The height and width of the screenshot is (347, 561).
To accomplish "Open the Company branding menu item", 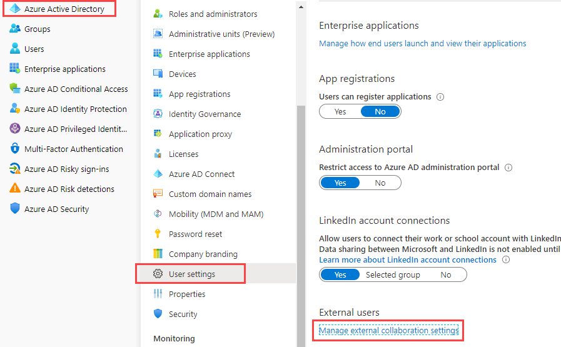I will 203,254.
